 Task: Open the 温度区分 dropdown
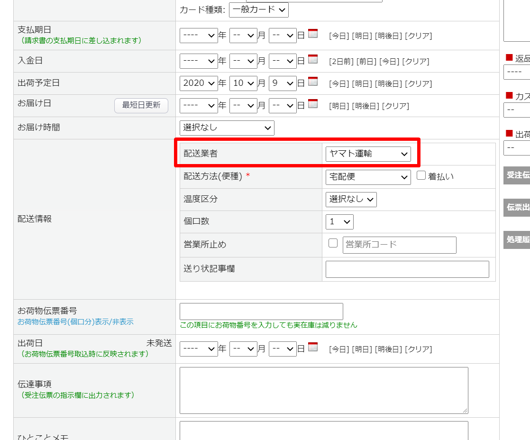351,199
